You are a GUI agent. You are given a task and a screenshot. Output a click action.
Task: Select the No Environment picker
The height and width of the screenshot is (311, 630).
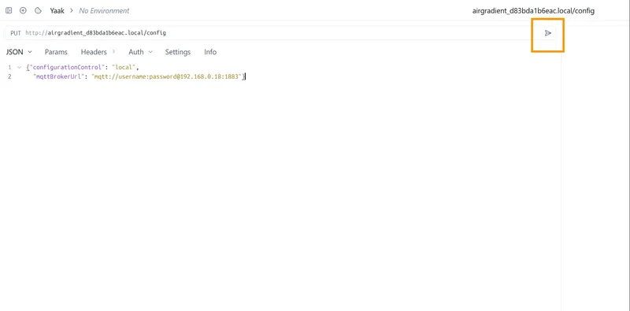tap(104, 11)
